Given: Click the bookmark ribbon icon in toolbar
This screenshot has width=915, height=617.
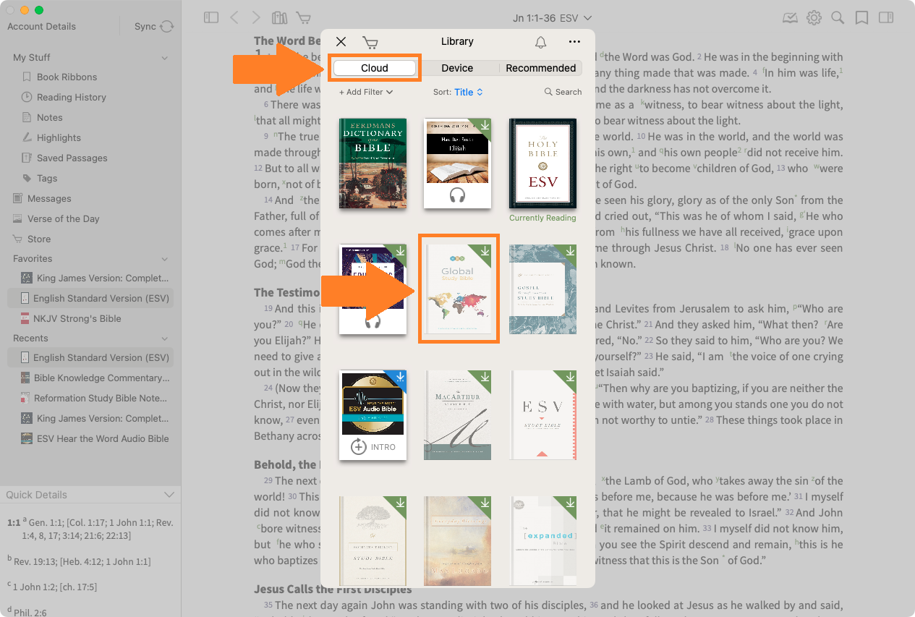Looking at the screenshot, I should [x=861, y=18].
